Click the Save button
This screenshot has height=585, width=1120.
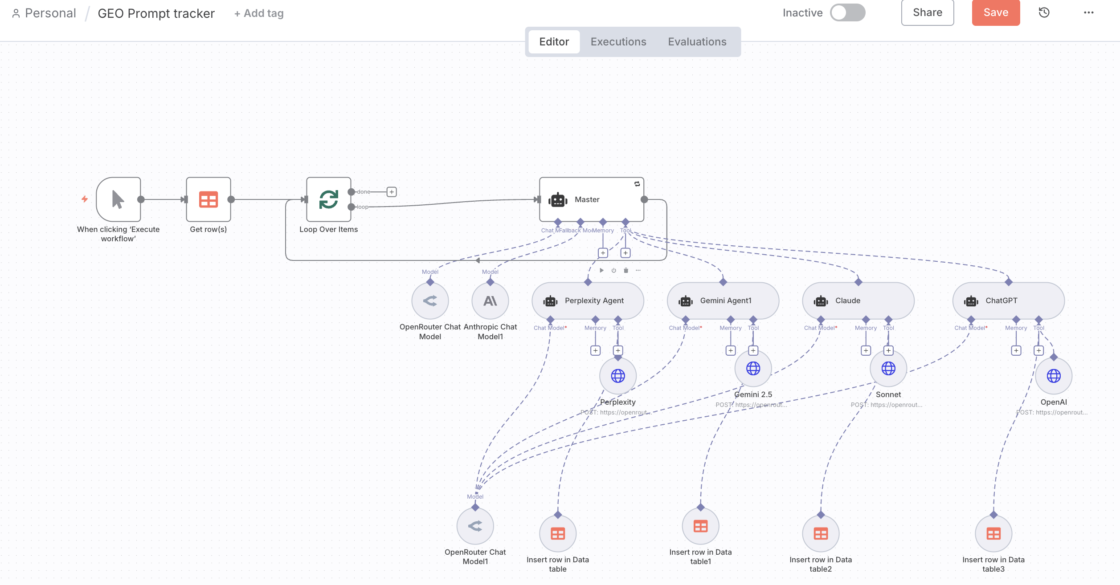pyautogui.click(x=995, y=12)
